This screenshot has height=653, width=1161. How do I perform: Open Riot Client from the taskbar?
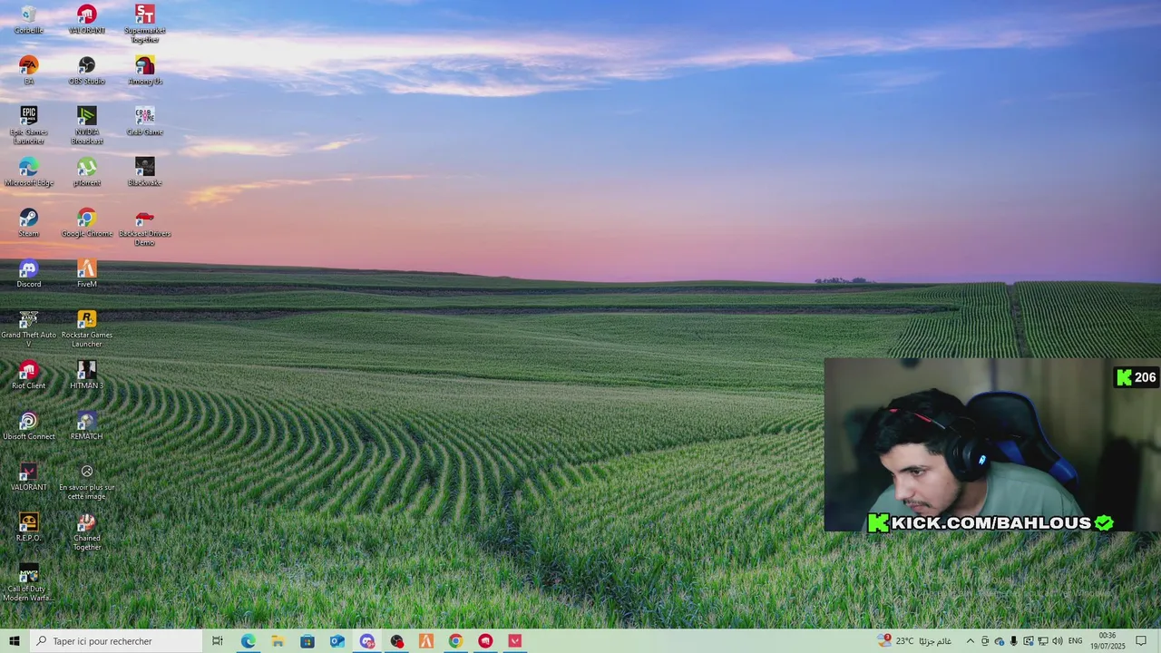click(485, 641)
